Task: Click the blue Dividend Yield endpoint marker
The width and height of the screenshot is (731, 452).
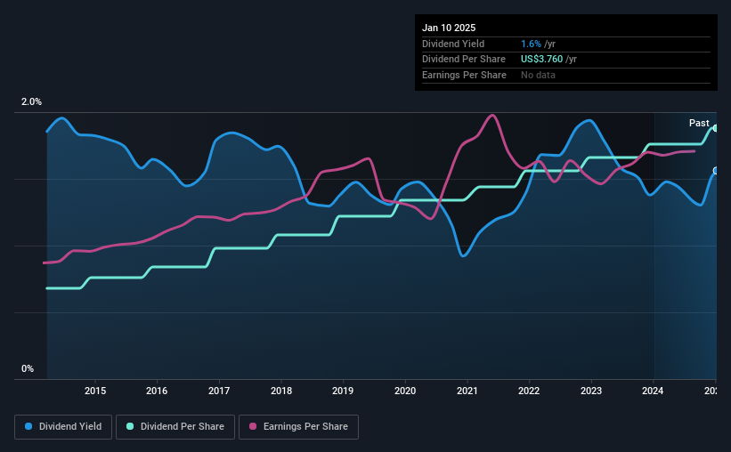Action: click(716, 171)
